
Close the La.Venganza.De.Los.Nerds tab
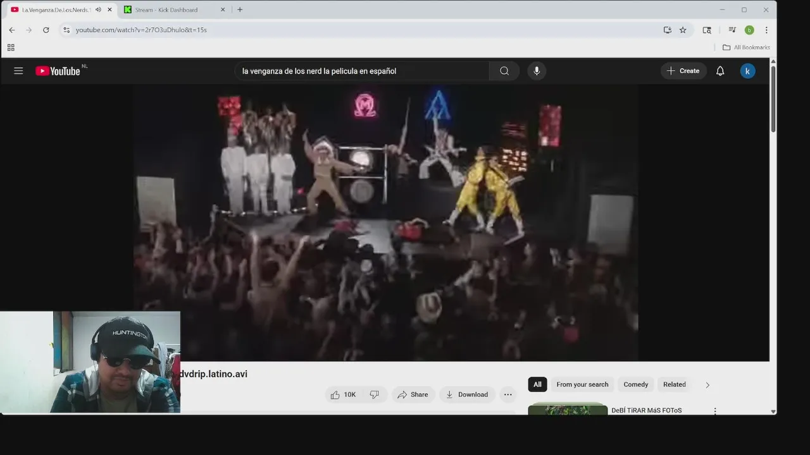click(109, 9)
